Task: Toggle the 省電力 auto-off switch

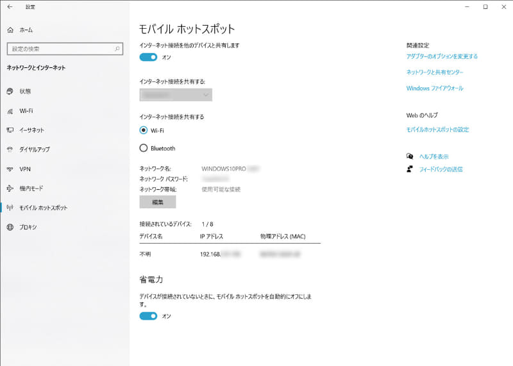Action: 148,316
